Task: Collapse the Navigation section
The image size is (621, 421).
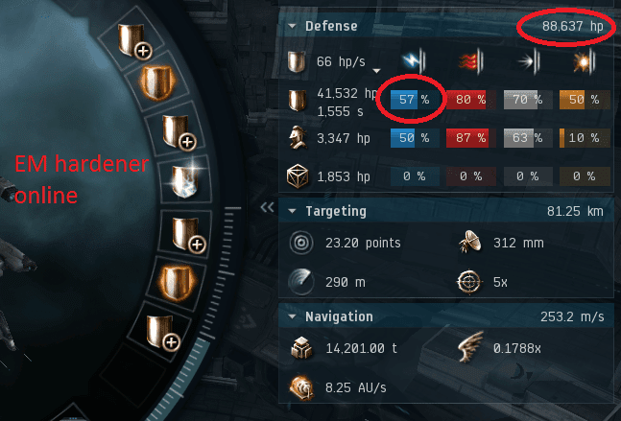Action: pyautogui.click(x=293, y=316)
